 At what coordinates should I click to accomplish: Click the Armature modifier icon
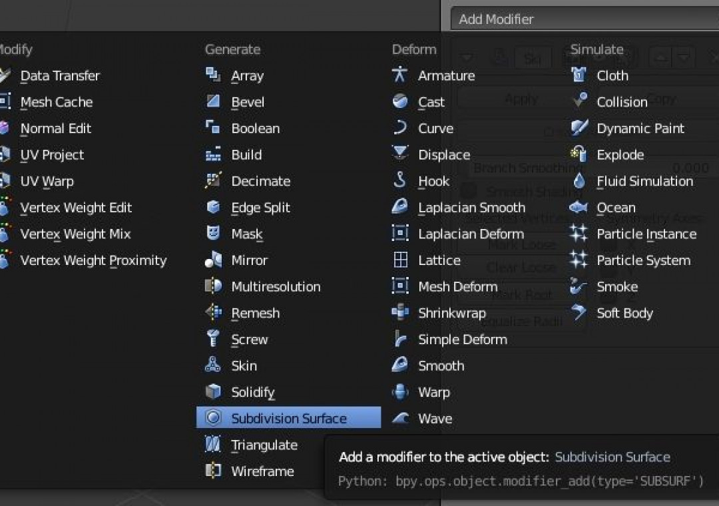click(400, 75)
